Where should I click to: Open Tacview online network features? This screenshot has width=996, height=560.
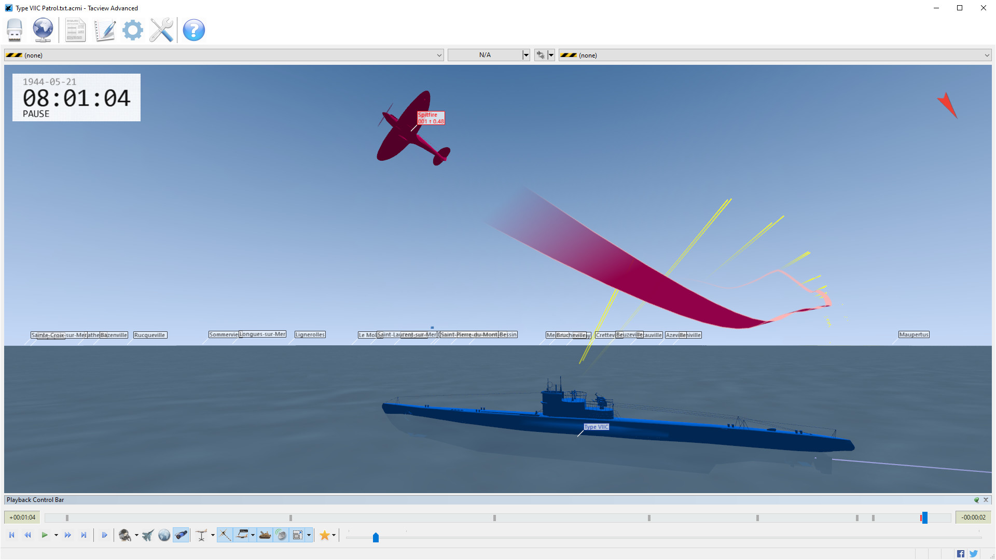(43, 30)
